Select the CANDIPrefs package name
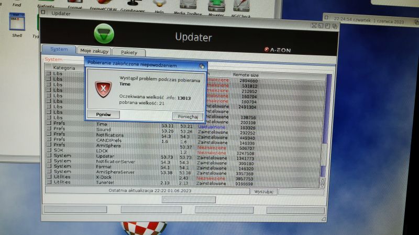The width and height of the screenshot is (419, 235). pyautogui.click(x=109, y=140)
